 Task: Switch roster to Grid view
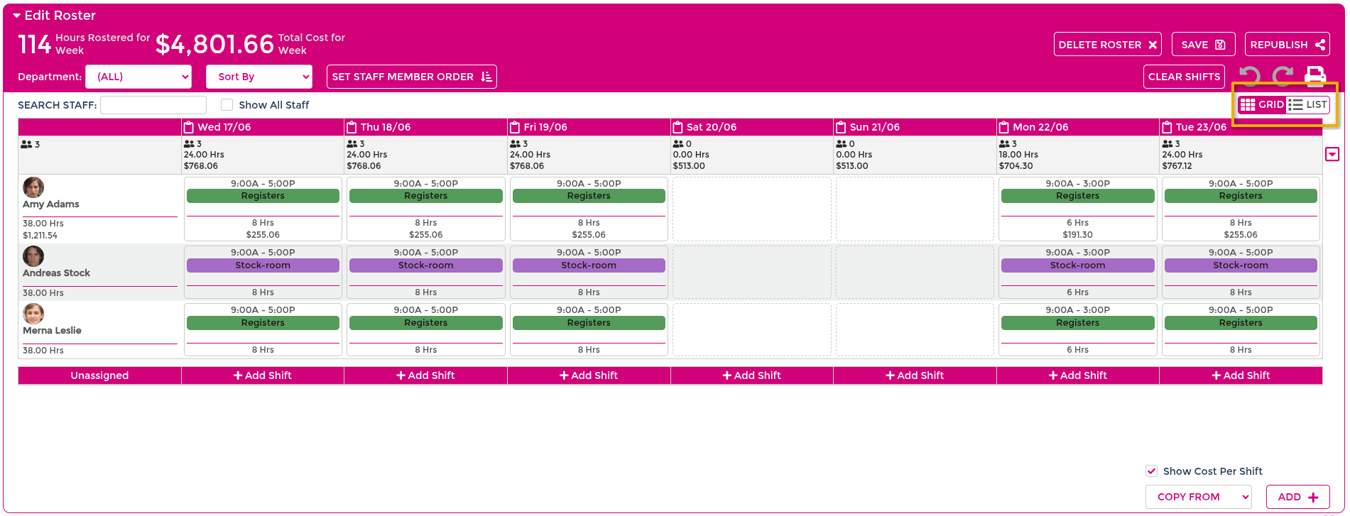coord(1262,104)
